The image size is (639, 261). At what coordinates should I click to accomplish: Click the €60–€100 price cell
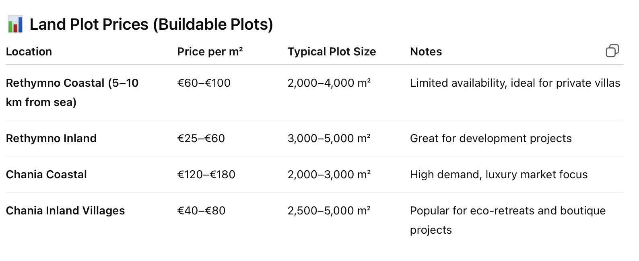204,83
